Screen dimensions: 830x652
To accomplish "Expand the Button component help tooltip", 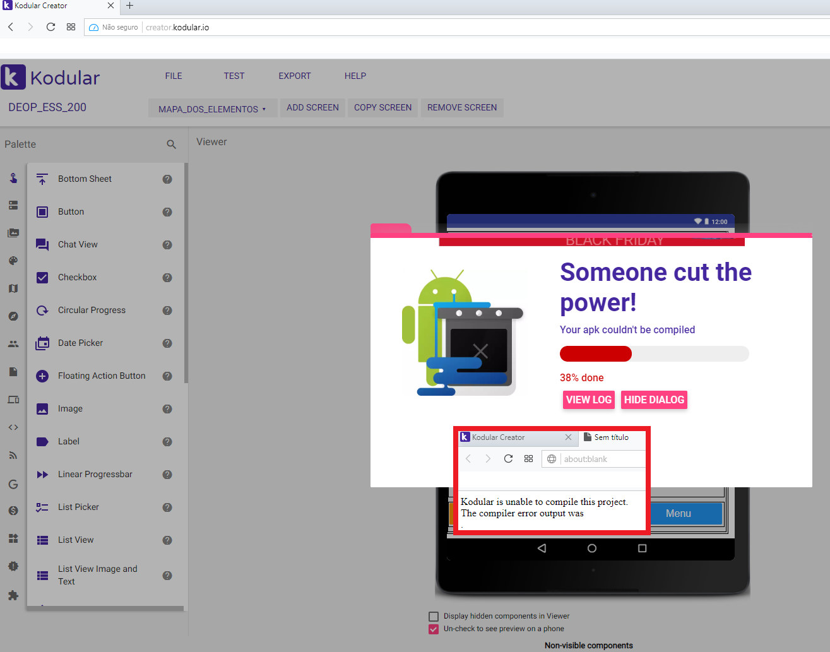I will [167, 212].
